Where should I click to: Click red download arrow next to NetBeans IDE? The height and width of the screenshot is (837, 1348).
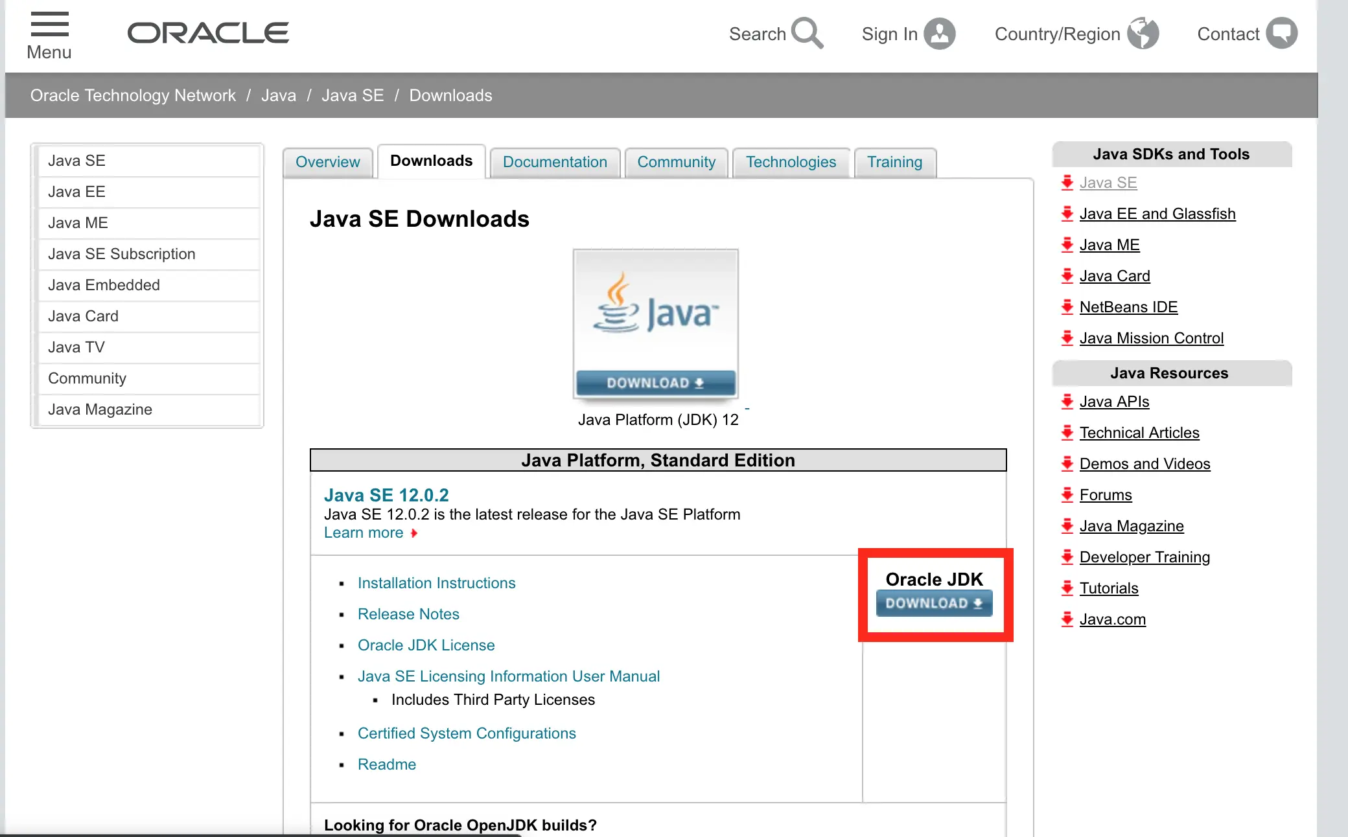click(1067, 307)
